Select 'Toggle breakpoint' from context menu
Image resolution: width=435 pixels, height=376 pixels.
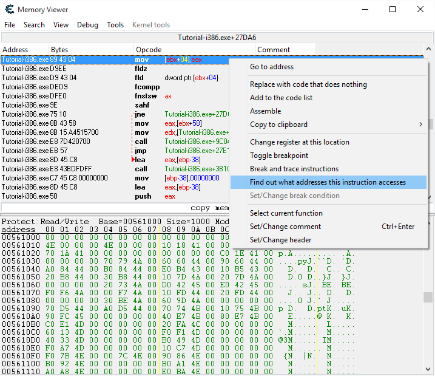[279, 156]
